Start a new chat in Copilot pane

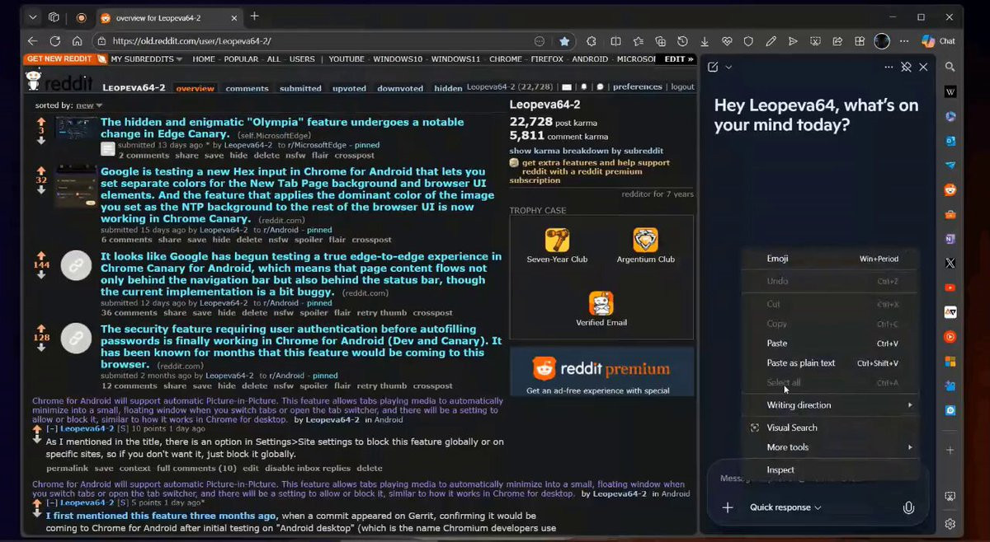[x=713, y=68]
